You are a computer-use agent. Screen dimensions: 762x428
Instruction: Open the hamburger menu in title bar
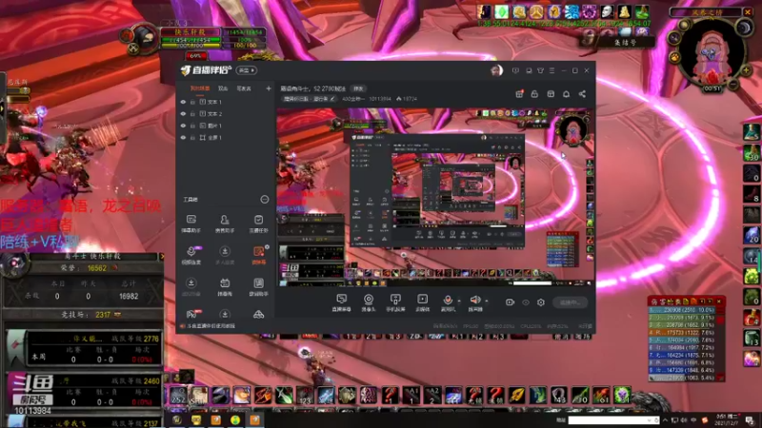click(x=551, y=70)
